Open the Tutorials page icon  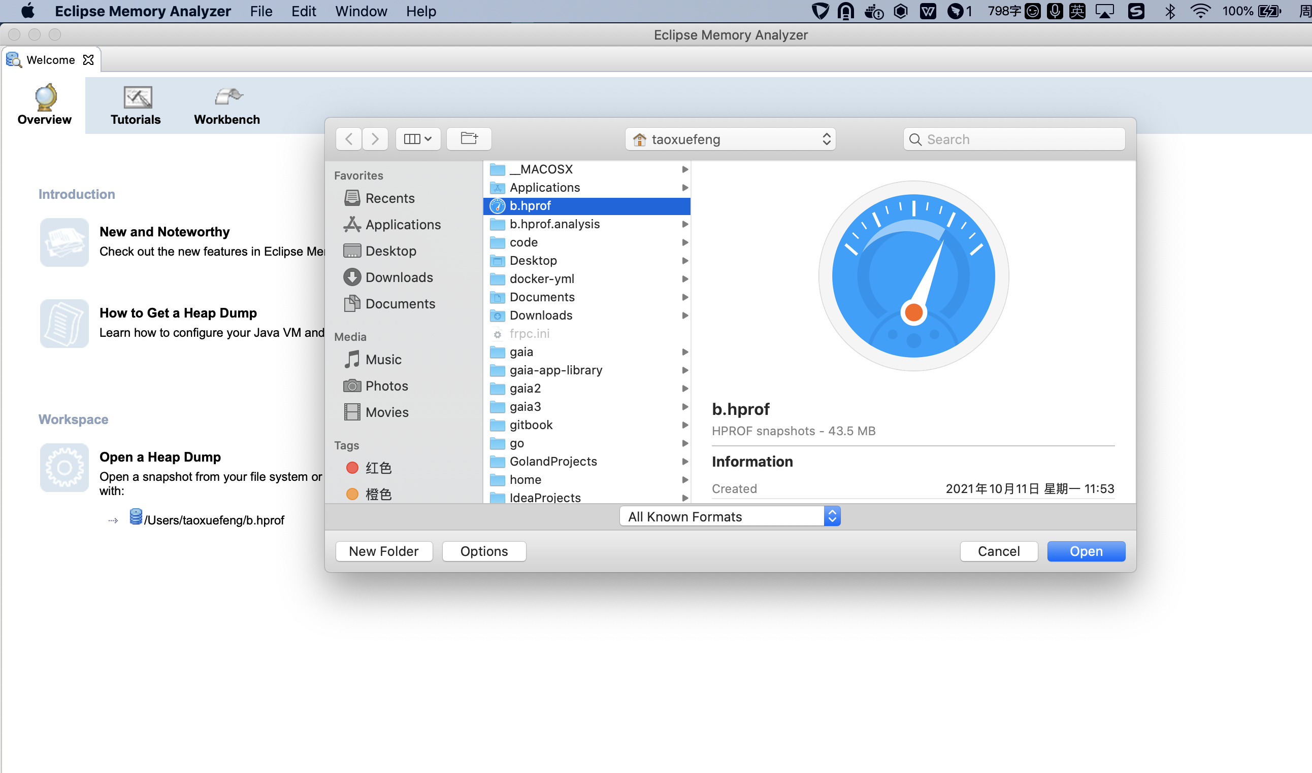point(137,97)
